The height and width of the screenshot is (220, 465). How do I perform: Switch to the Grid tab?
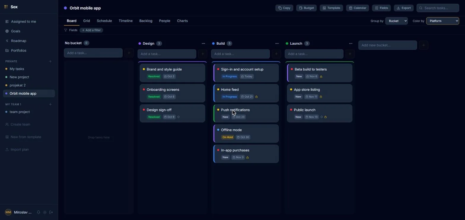coord(87,21)
